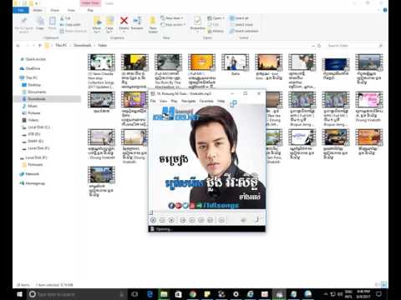Mute audio with the media player speaker icon

click(x=243, y=220)
